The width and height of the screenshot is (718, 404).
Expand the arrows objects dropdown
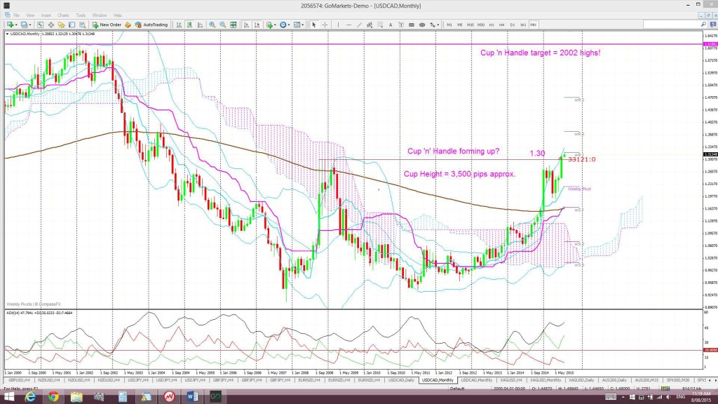[x=438, y=25]
